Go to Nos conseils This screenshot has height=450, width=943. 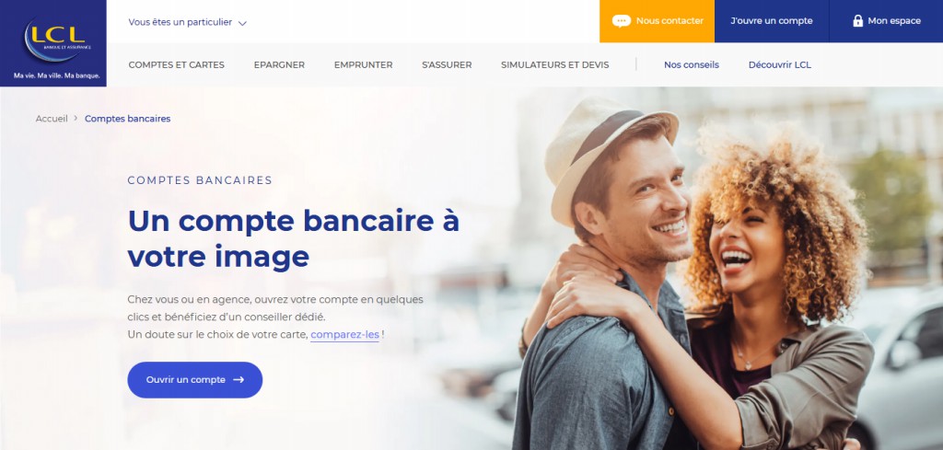pos(691,65)
